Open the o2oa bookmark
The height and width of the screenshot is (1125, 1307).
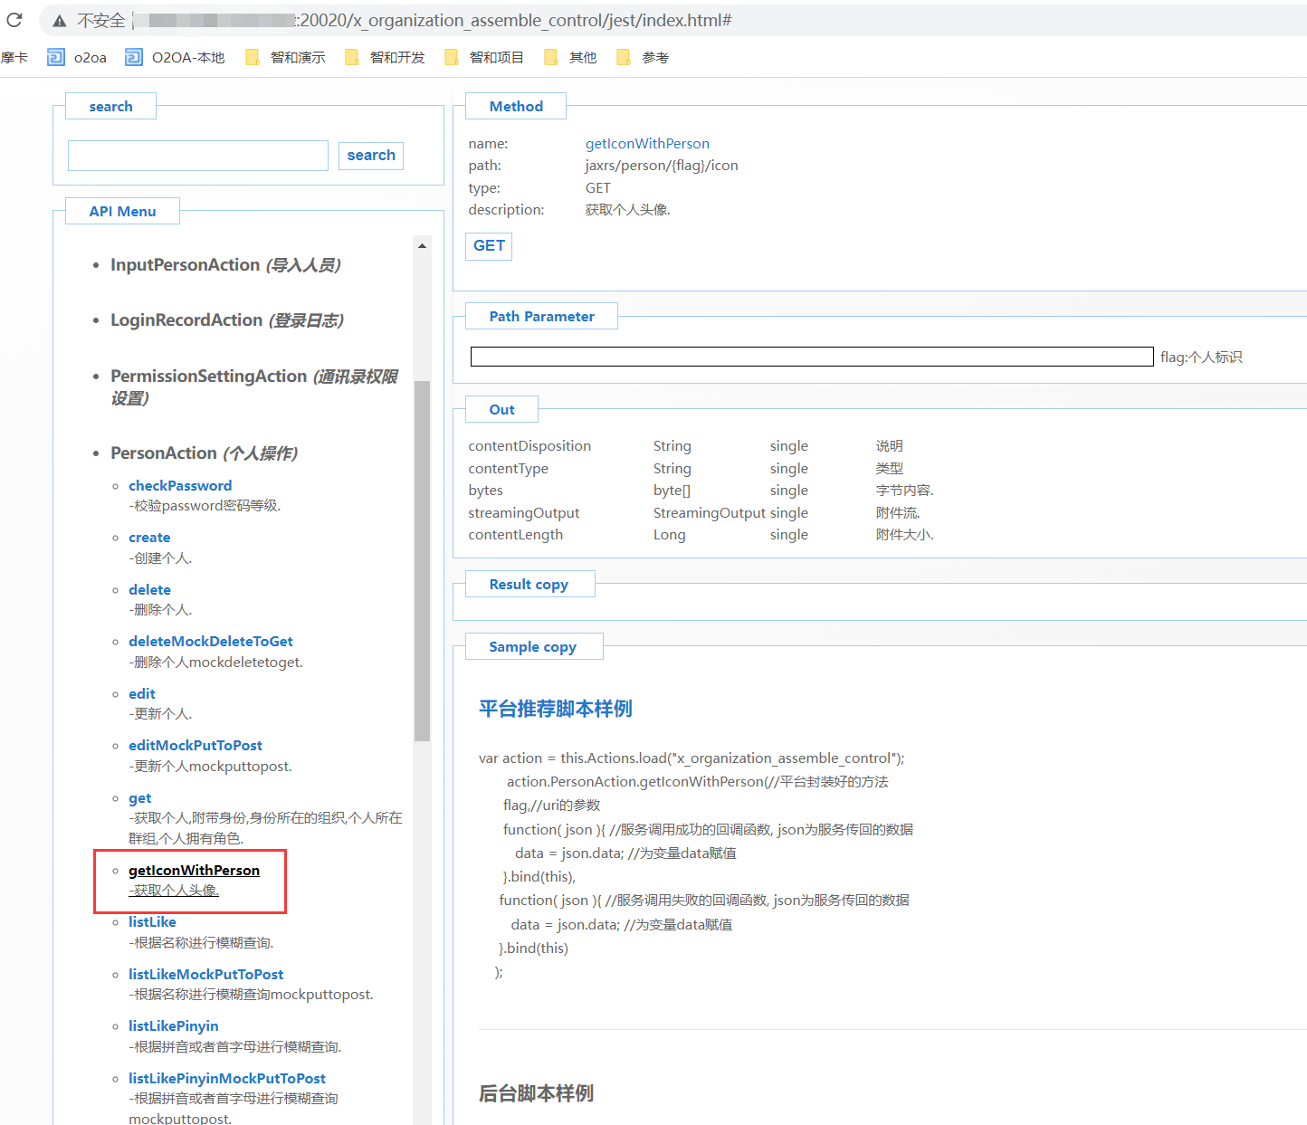[78, 57]
